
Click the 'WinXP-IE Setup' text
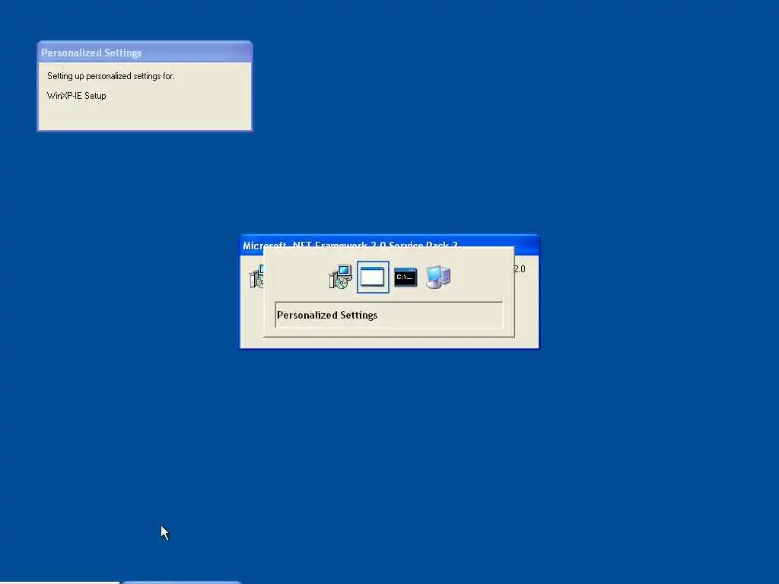[77, 96]
